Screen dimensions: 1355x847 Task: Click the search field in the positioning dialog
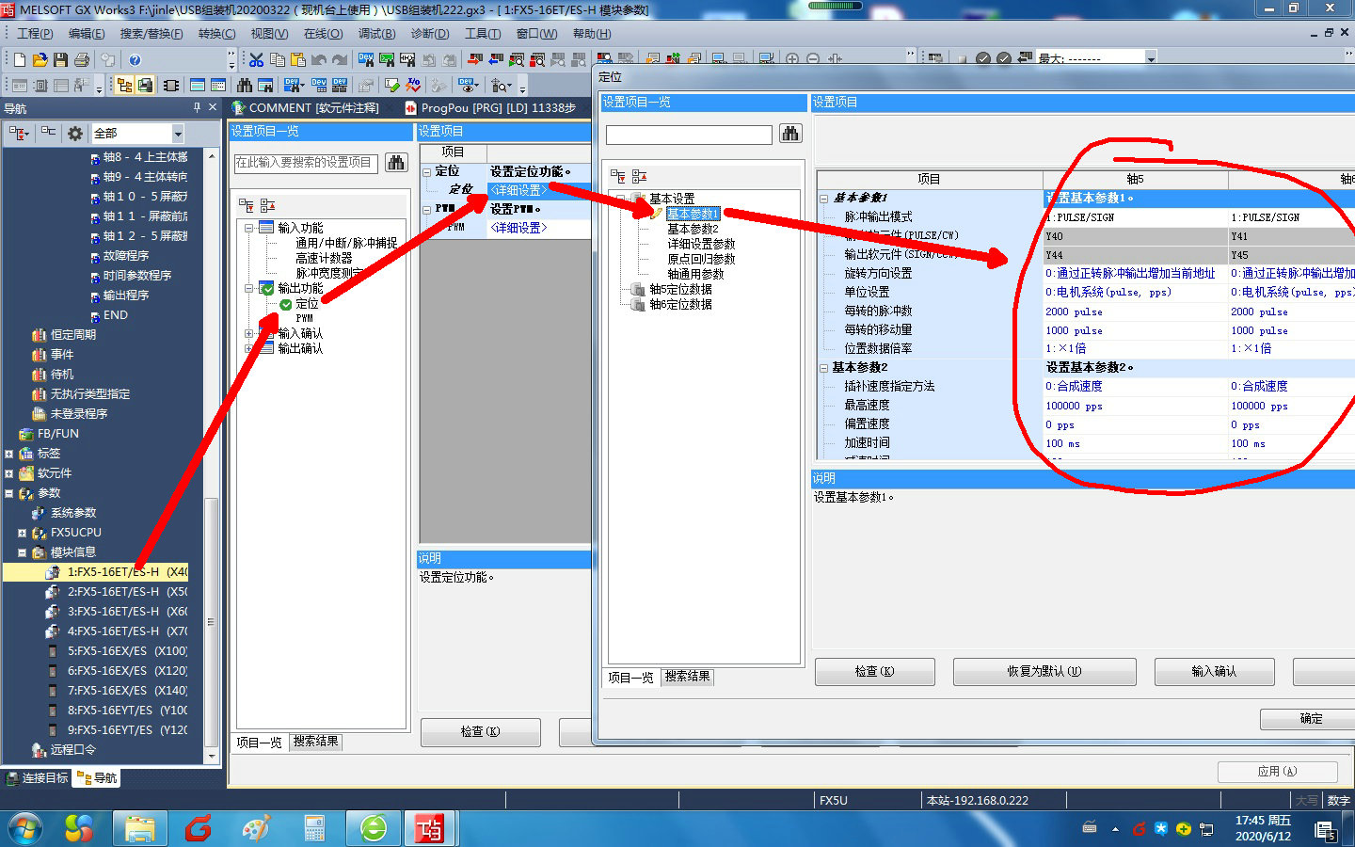pos(688,135)
